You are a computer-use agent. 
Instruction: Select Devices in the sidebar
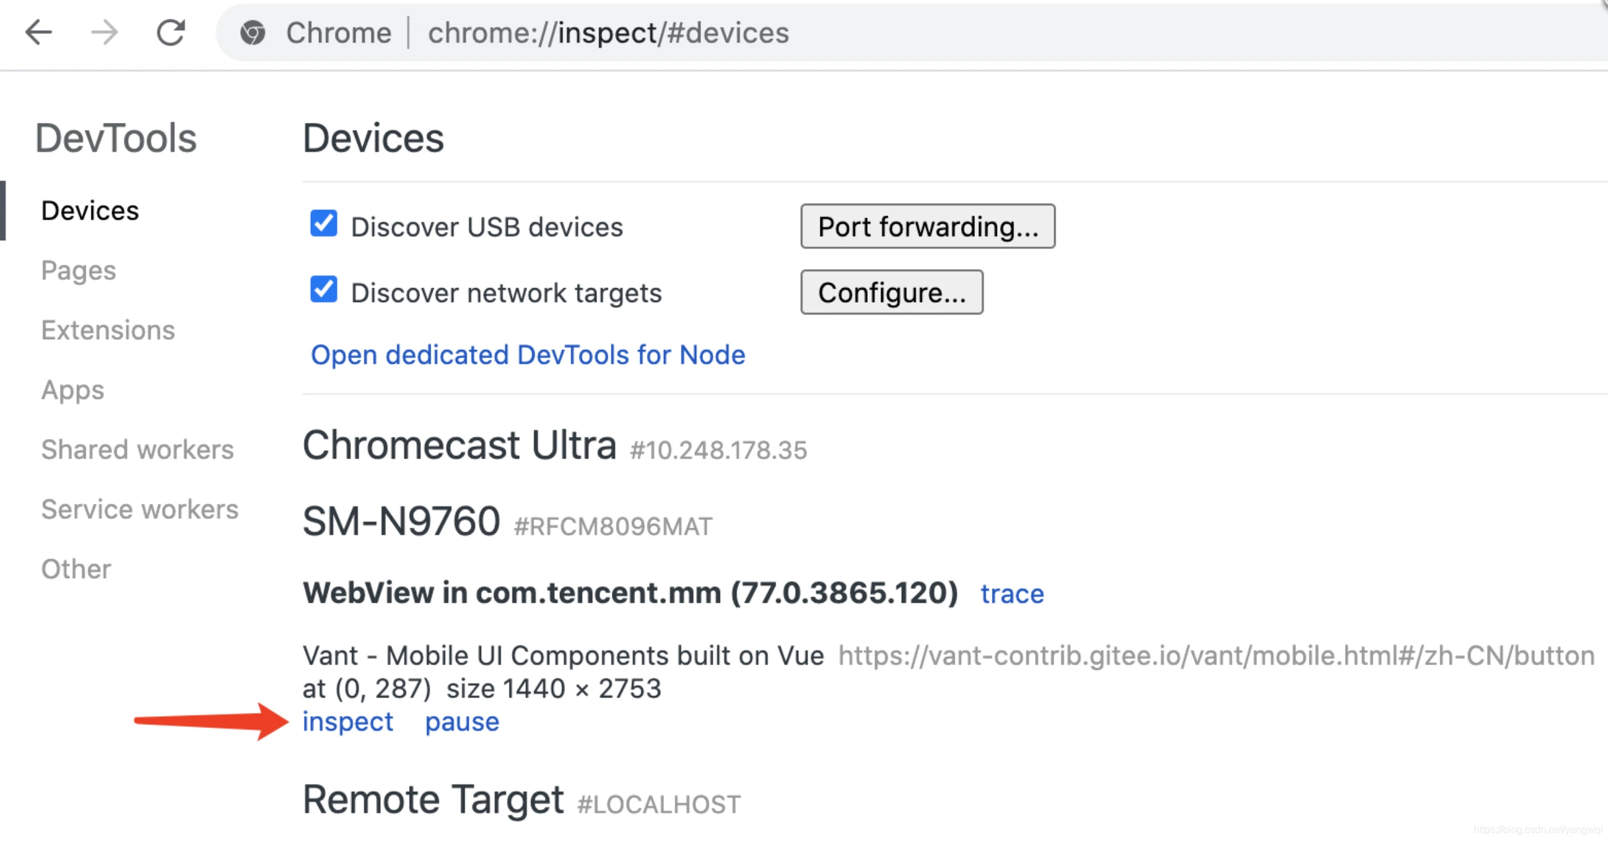90,211
